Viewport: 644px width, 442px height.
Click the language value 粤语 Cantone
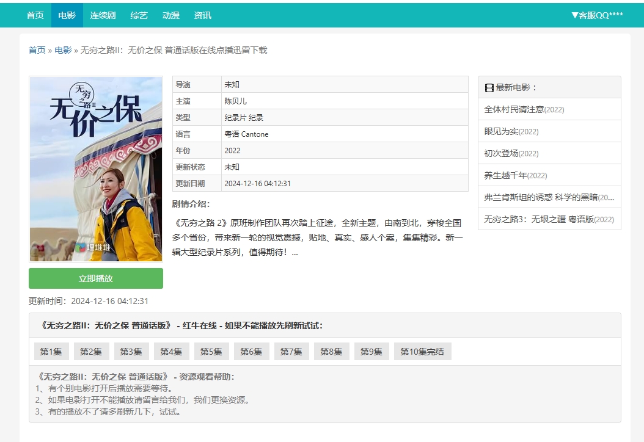[x=246, y=134]
